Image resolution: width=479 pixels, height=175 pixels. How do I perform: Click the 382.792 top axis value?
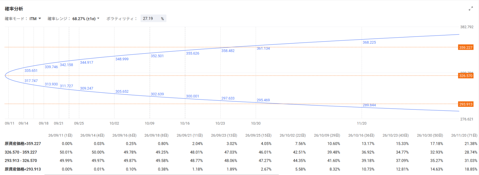467,27
